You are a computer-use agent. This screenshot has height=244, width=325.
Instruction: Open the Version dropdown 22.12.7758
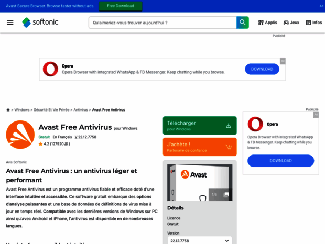(x=200, y=241)
